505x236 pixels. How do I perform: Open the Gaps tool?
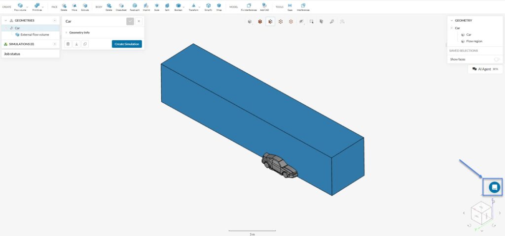[x=290, y=7]
